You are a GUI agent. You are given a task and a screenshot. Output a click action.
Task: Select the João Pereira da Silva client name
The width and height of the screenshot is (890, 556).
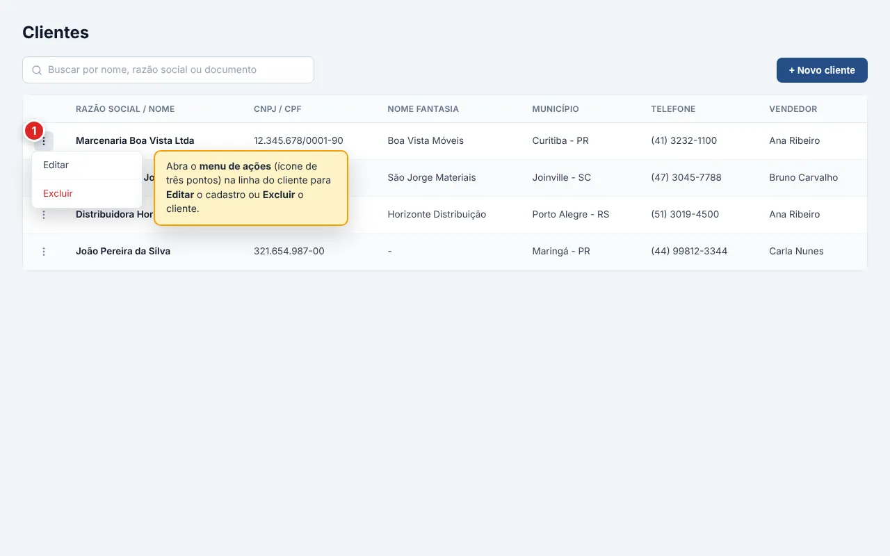tap(123, 252)
